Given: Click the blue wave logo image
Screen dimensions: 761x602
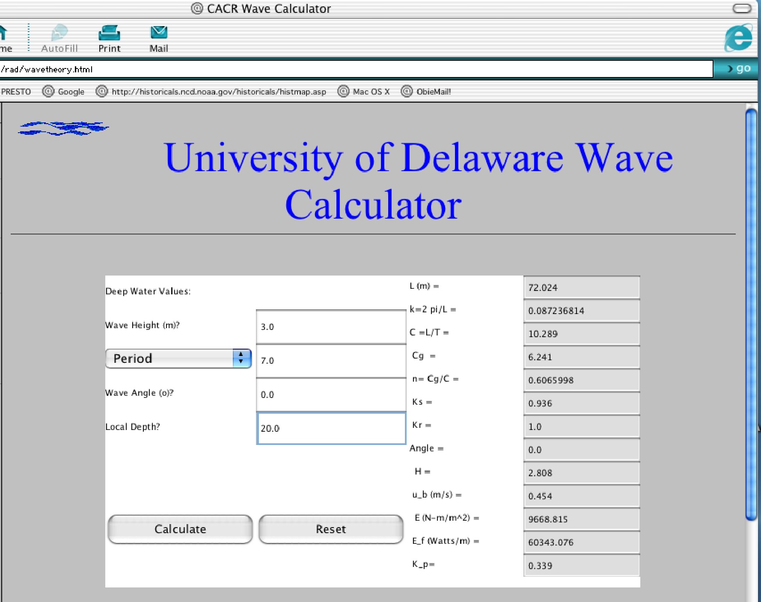Looking at the screenshot, I should (63, 128).
